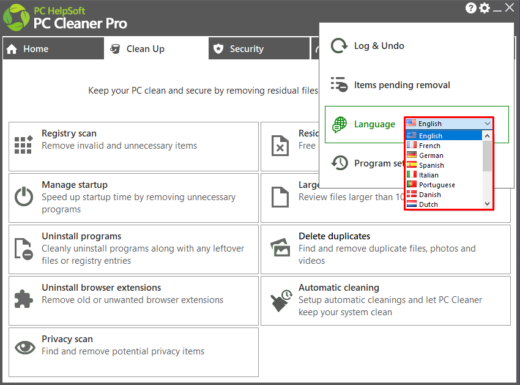Image resolution: width=520 pixels, height=385 pixels.
Task: Switch to the Home tab
Action: tap(53, 48)
